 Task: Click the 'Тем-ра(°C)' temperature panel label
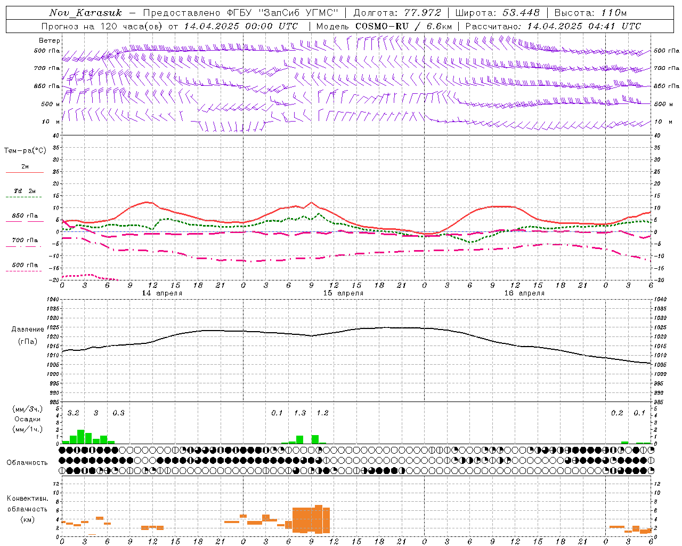[25, 151]
